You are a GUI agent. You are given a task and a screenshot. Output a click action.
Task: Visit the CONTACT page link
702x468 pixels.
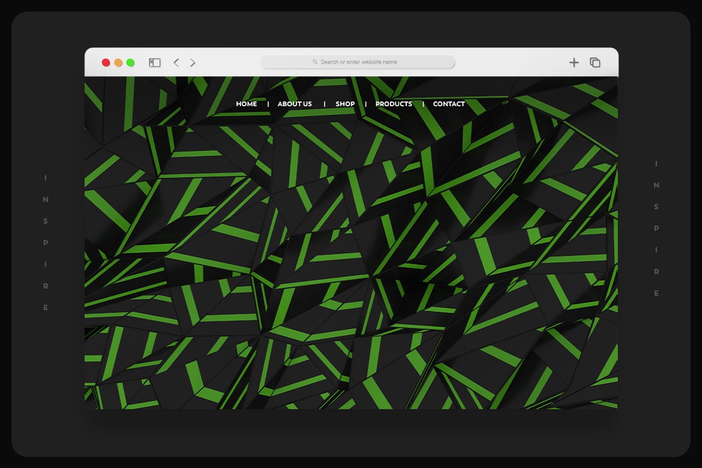(449, 104)
